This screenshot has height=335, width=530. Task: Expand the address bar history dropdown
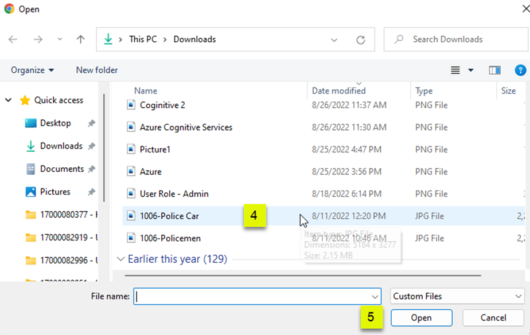[x=334, y=40]
